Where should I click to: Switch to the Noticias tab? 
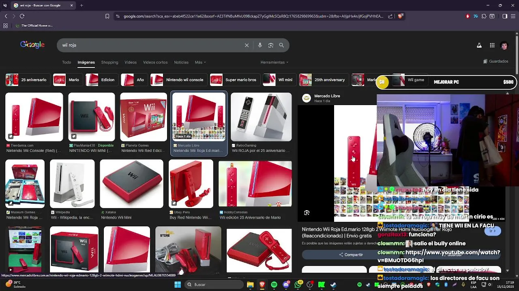[181, 62]
